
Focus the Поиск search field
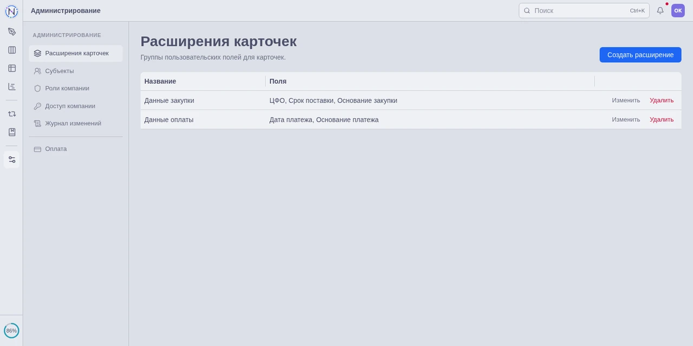(x=584, y=11)
